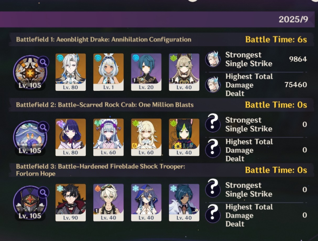Inspect the Fireblade Shock Trooper boss icon
Image resolution: width=318 pixels, height=241 pixels.
tap(30, 202)
